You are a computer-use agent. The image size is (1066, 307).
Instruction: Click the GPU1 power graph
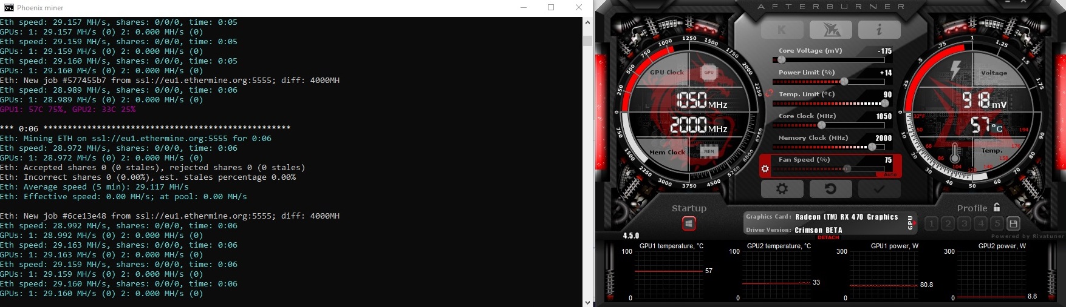(883, 274)
